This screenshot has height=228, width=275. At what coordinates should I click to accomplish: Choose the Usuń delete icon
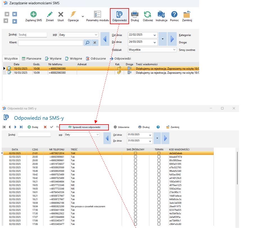(61, 17)
